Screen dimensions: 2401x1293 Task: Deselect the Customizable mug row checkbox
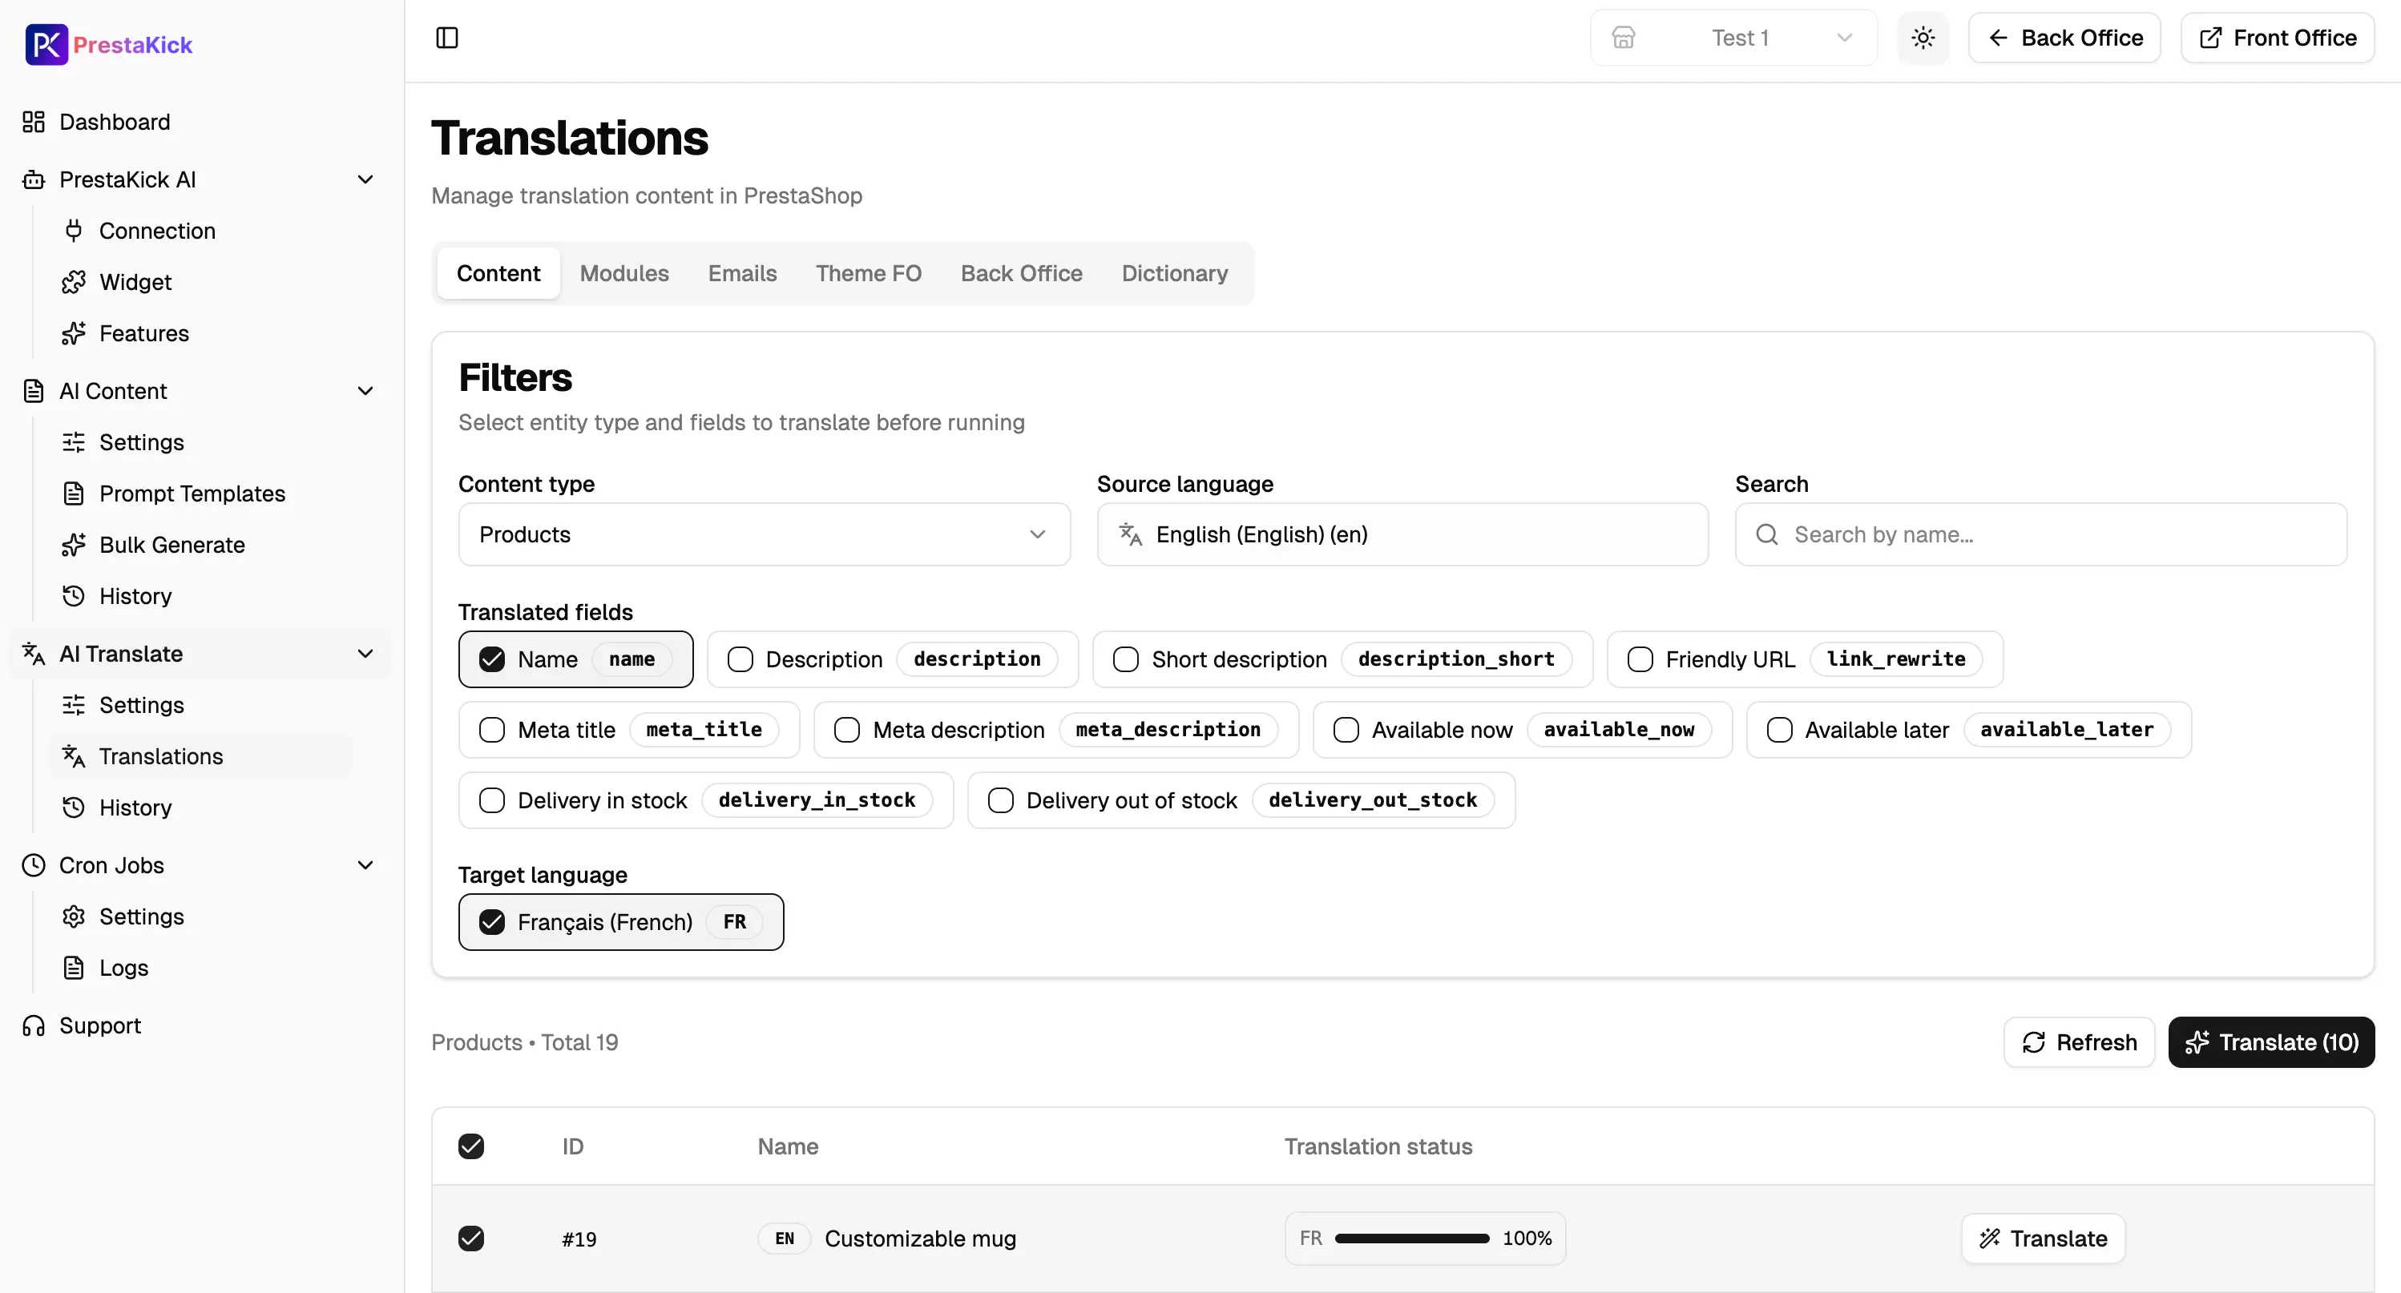pyautogui.click(x=471, y=1239)
